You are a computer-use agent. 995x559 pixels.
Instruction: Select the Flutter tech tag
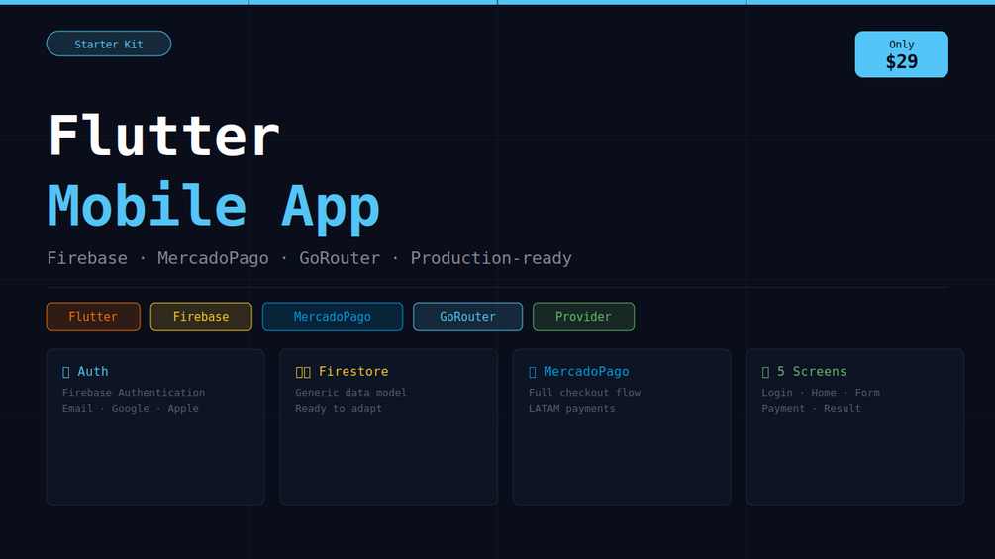coord(93,317)
